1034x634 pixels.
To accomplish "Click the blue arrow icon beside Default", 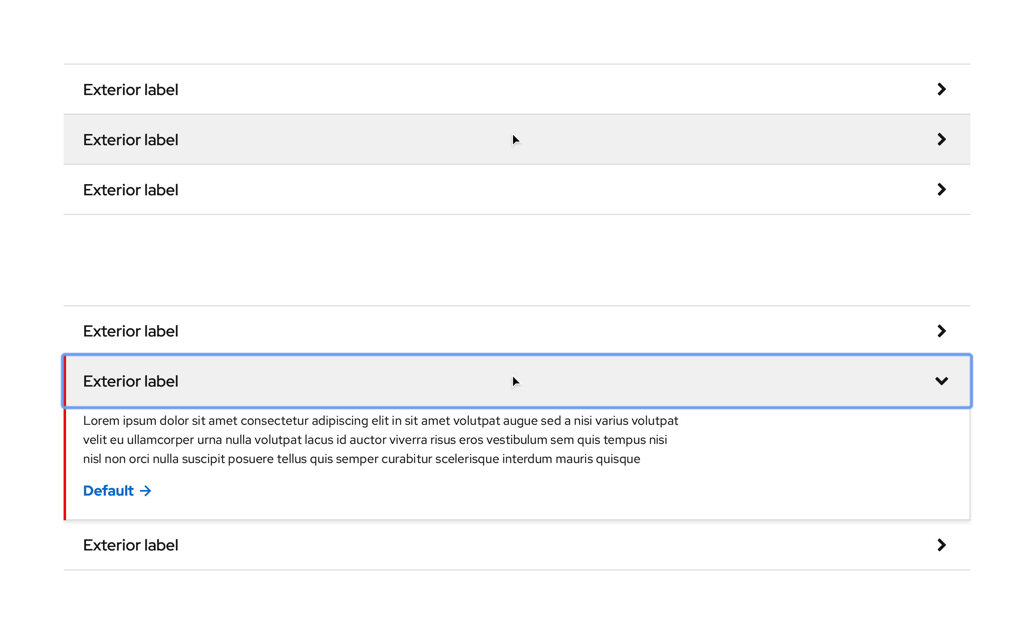I will tap(145, 491).
